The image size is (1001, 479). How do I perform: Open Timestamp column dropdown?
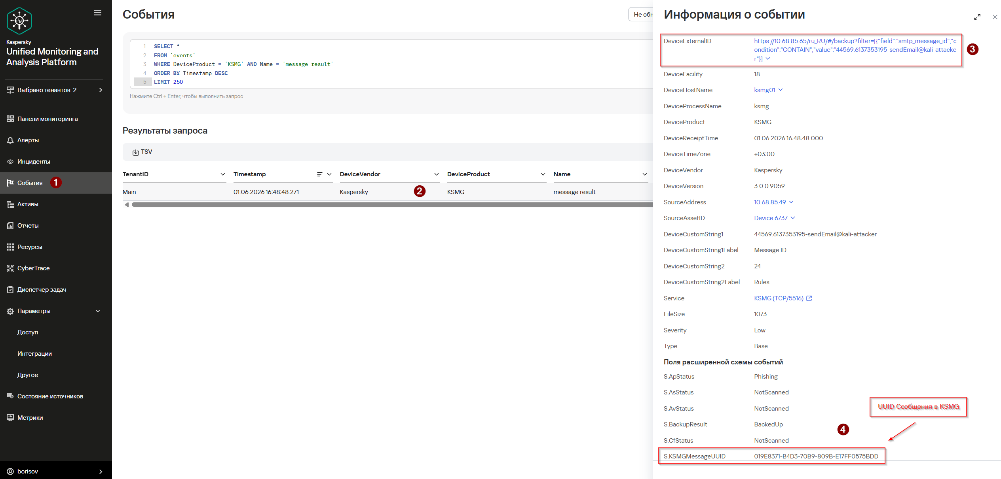(x=329, y=174)
